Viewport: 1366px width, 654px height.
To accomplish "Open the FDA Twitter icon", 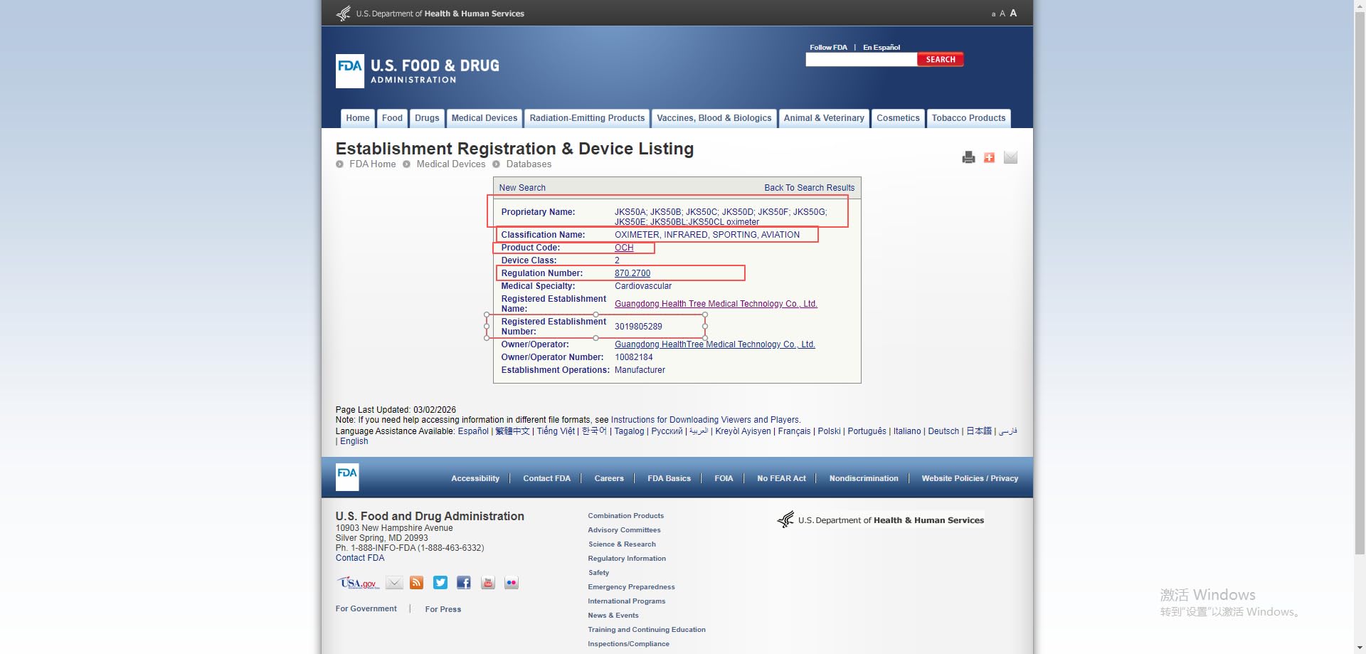I will click(440, 583).
